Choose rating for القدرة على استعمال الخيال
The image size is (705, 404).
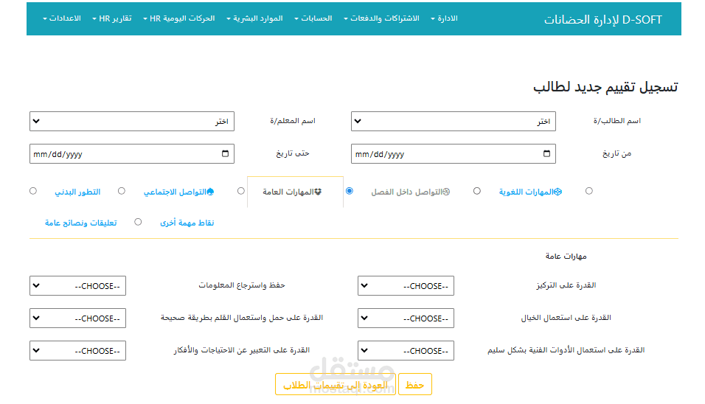(x=406, y=318)
